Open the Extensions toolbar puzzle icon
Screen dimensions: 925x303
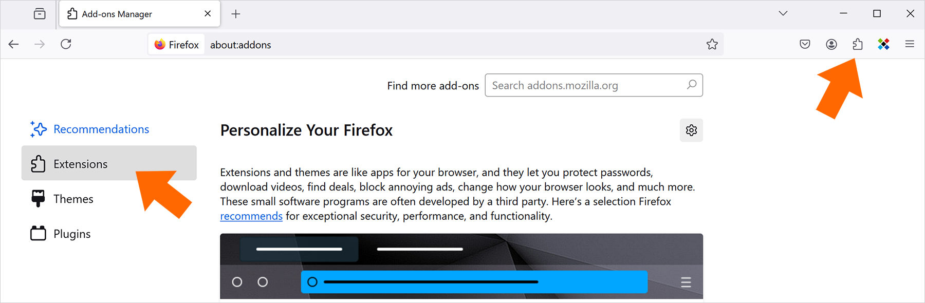[x=857, y=44]
